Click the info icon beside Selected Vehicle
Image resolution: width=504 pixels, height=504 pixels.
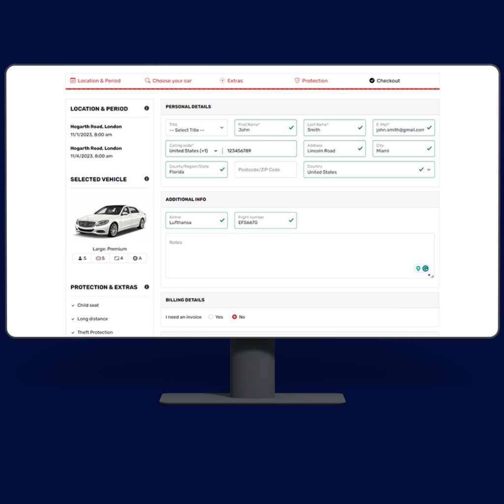tap(146, 179)
